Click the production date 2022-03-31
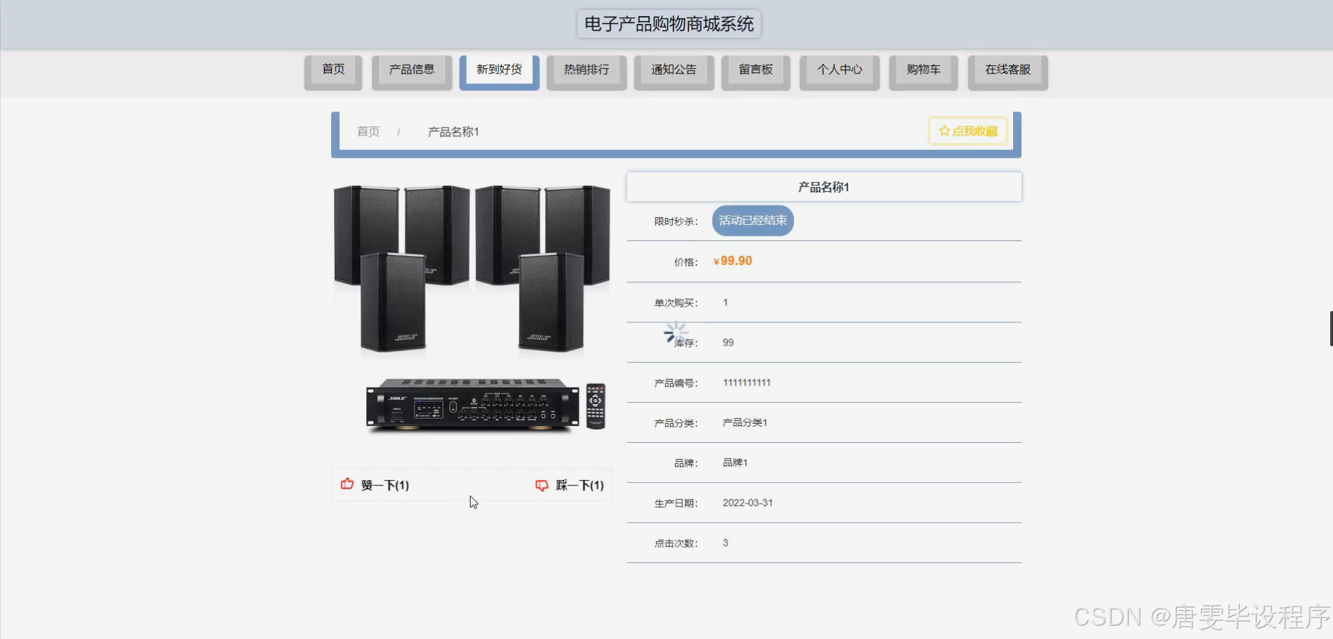 tap(748, 503)
